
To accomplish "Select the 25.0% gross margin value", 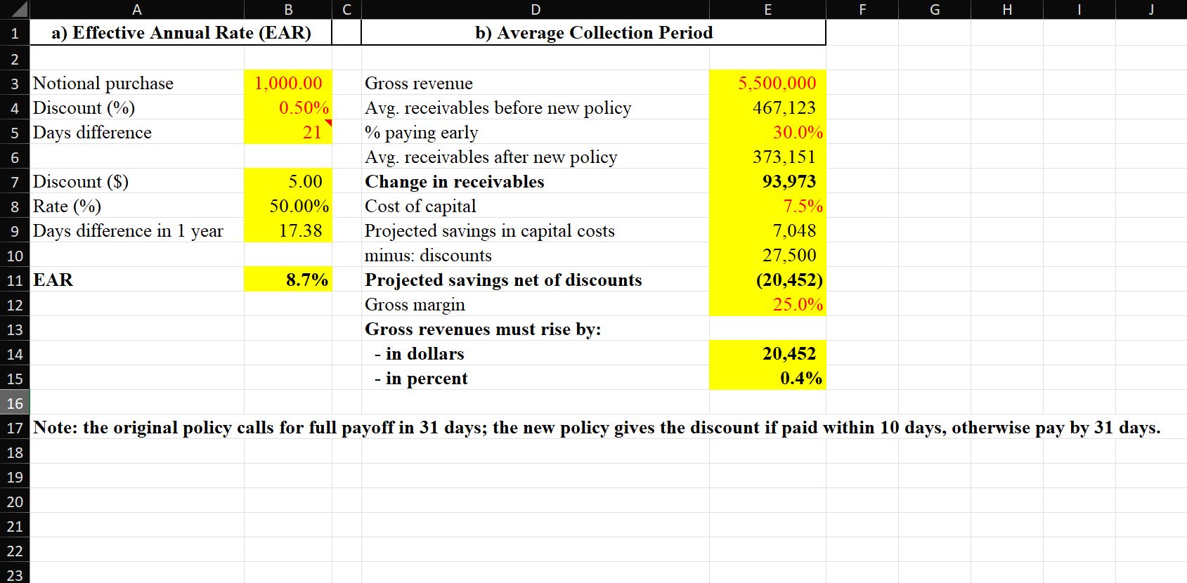I will pyautogui.click(x=767, y=304).
